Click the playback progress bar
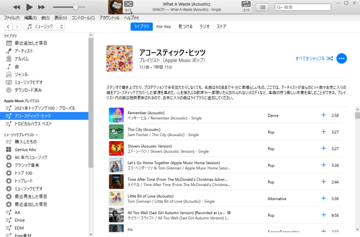The height and width of the screenshot is (237, 360). click(187, 13)
